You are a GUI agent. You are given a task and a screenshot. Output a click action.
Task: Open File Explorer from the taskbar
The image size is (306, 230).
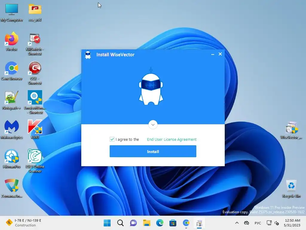pos(146,223)
